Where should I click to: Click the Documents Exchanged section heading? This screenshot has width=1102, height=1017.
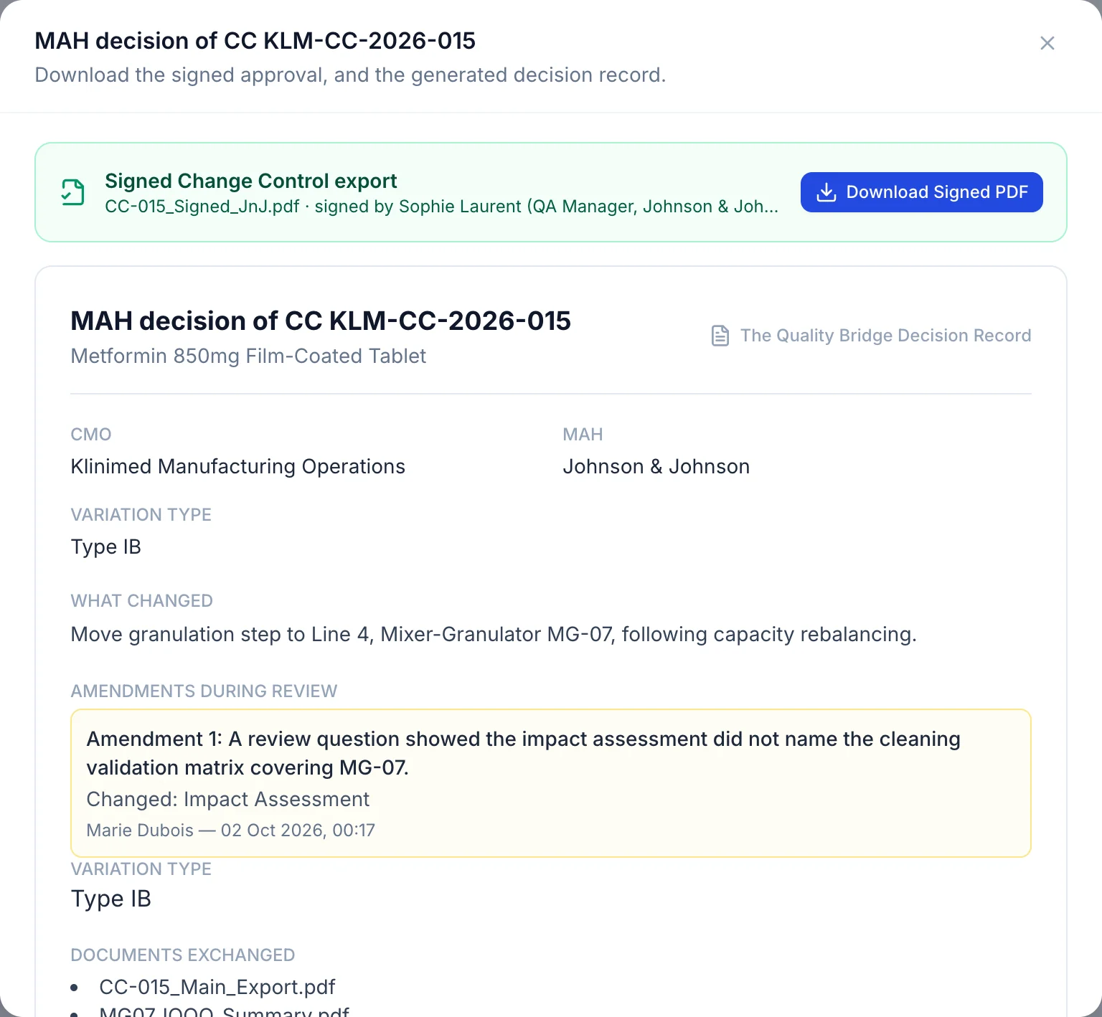(x=183, y=955)
